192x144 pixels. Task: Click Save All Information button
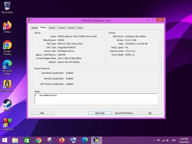pyautogui.click(x=125, y=113)
